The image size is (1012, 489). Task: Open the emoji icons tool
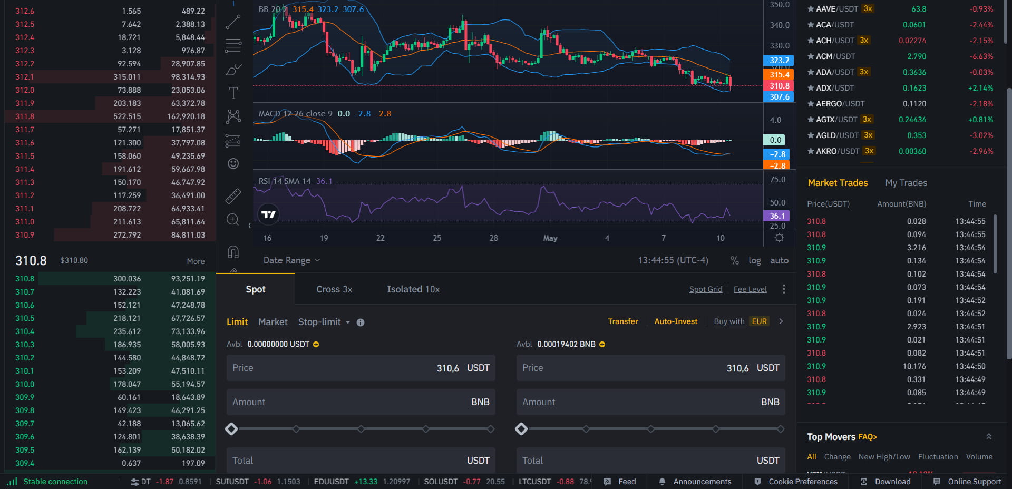[233, 164]
